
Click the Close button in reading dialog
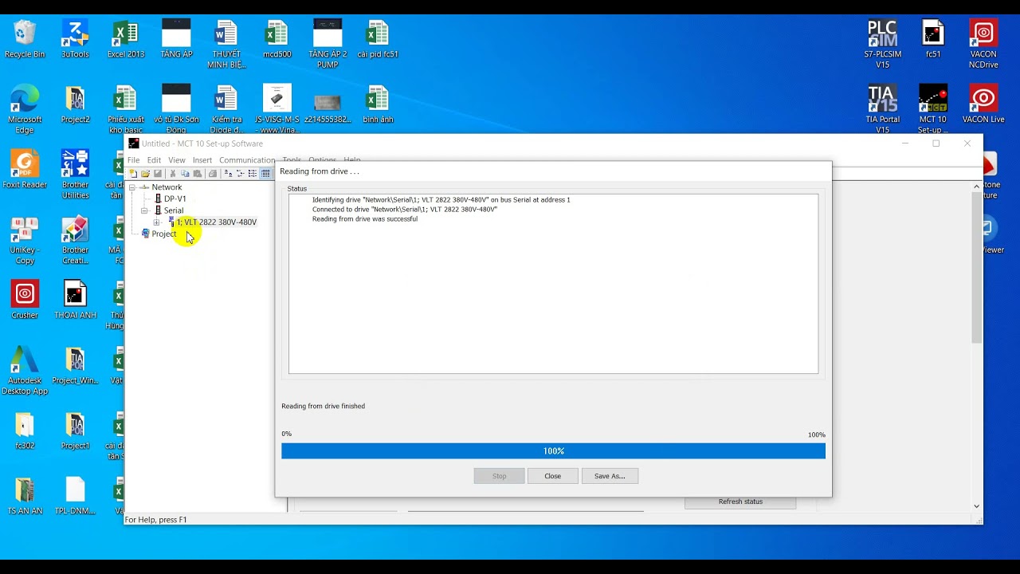point(553,476)
